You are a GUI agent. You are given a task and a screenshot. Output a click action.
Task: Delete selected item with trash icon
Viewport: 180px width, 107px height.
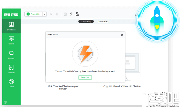(65, 14)
